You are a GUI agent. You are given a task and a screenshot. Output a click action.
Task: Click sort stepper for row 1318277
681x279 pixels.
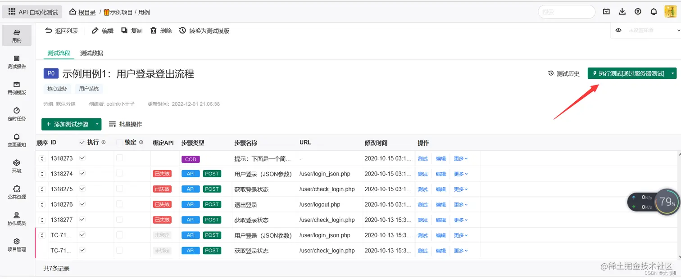tap(42, 220)
